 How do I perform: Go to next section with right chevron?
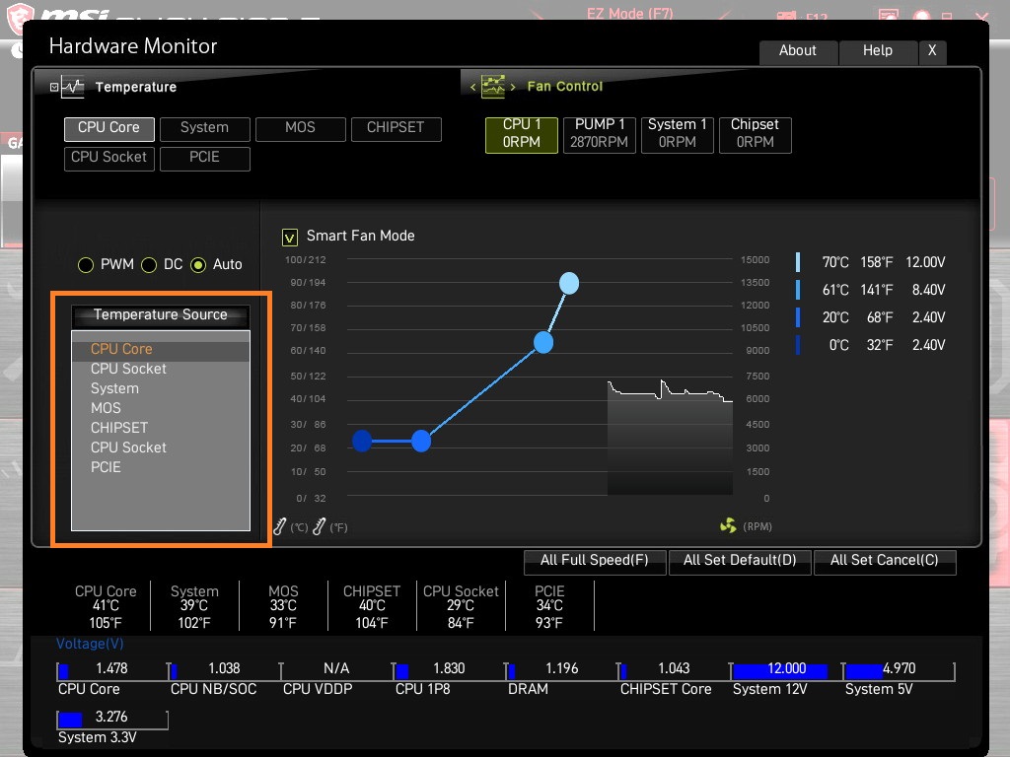pos(513,87)
